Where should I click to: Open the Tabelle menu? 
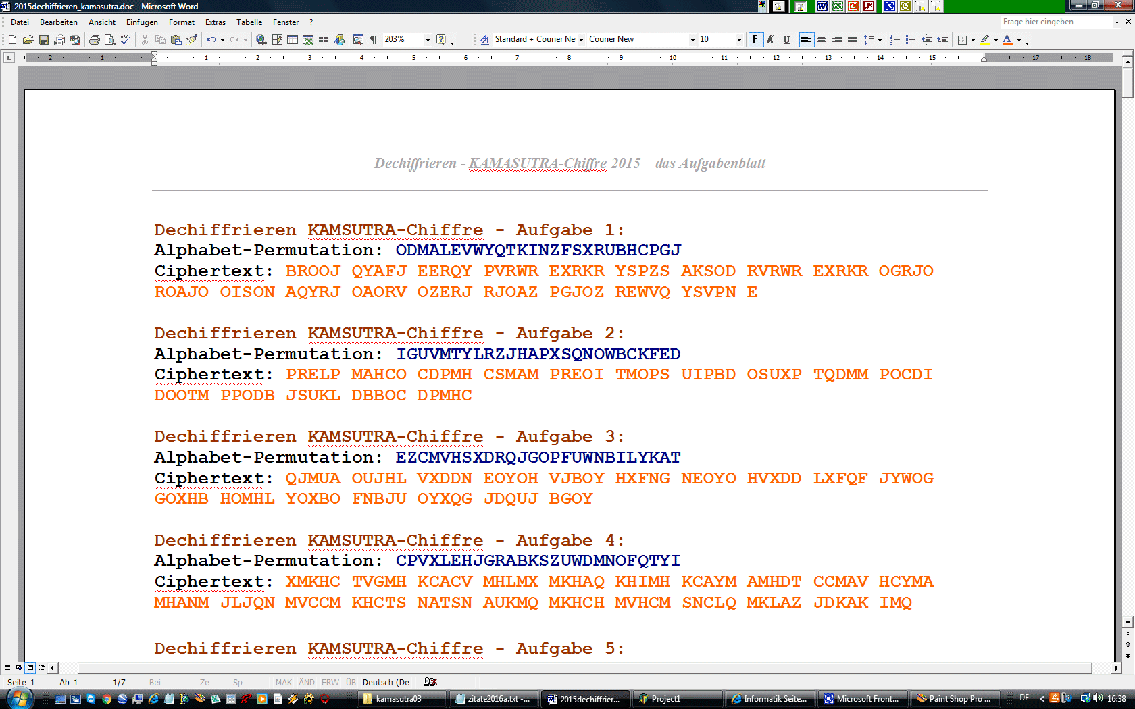pyautogui.click(x=249, y=22)
